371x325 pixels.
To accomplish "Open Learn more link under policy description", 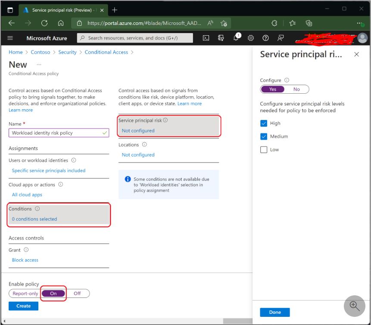I will point(21,110).
